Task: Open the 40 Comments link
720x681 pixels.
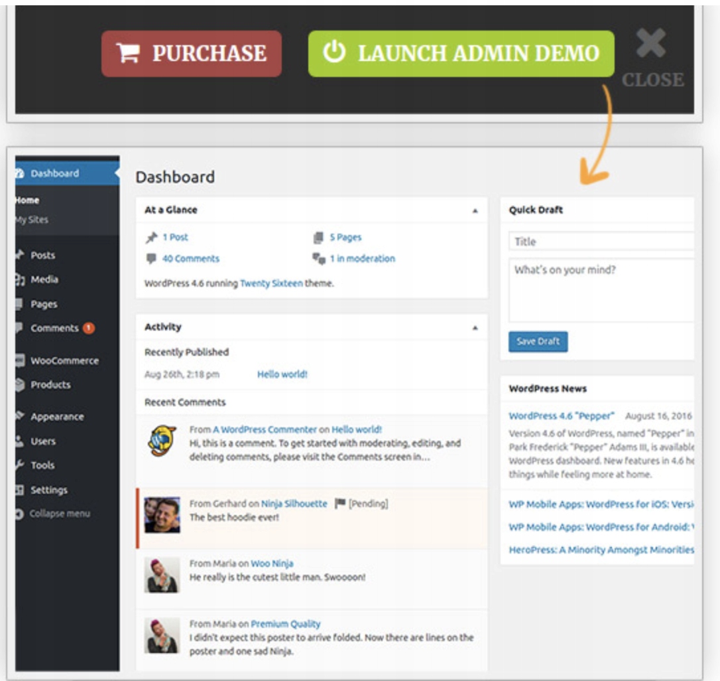Action: tap(190, 259)
